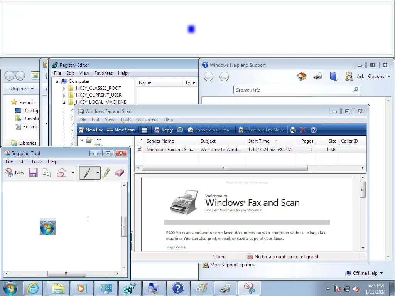The image size is (395, 296).
Task: Open Windows Media Player from taskbar
Action: tap(81, 288)
